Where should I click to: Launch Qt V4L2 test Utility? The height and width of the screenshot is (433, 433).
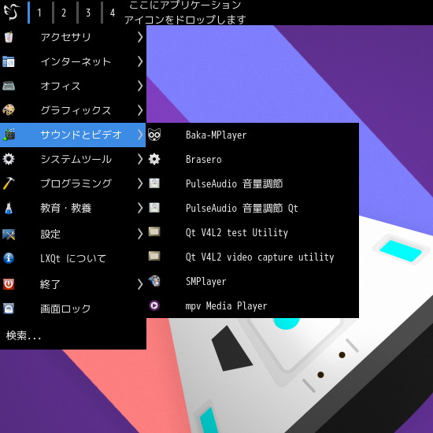point(253,232)
